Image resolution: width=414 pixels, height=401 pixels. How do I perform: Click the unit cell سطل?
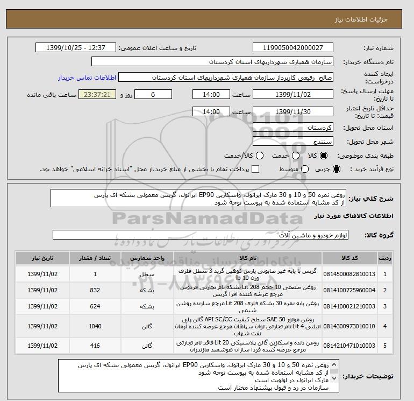[x=147, y=275]
